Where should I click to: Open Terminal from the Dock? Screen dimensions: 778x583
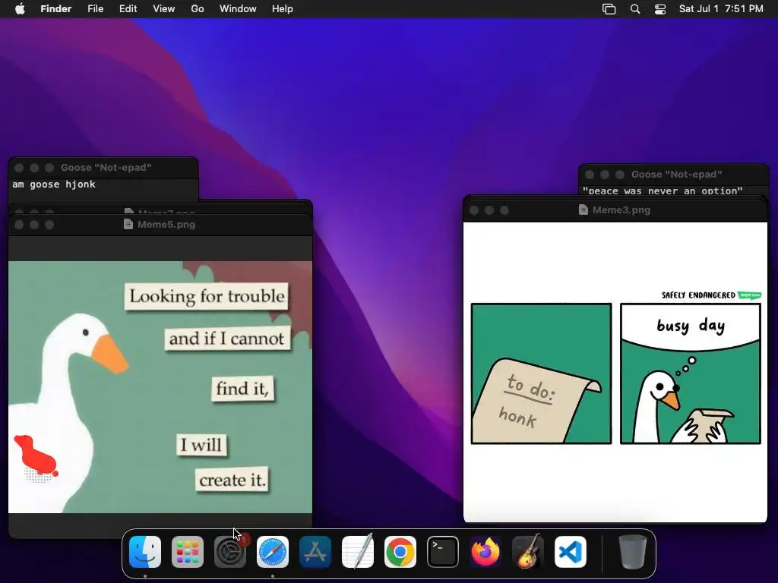tap(443, 552)
